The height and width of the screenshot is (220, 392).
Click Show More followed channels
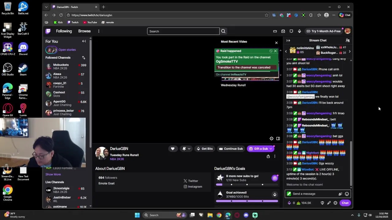tap(53, 174)
